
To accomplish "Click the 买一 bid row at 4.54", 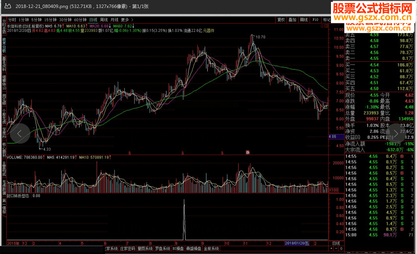I will [379, 65].
